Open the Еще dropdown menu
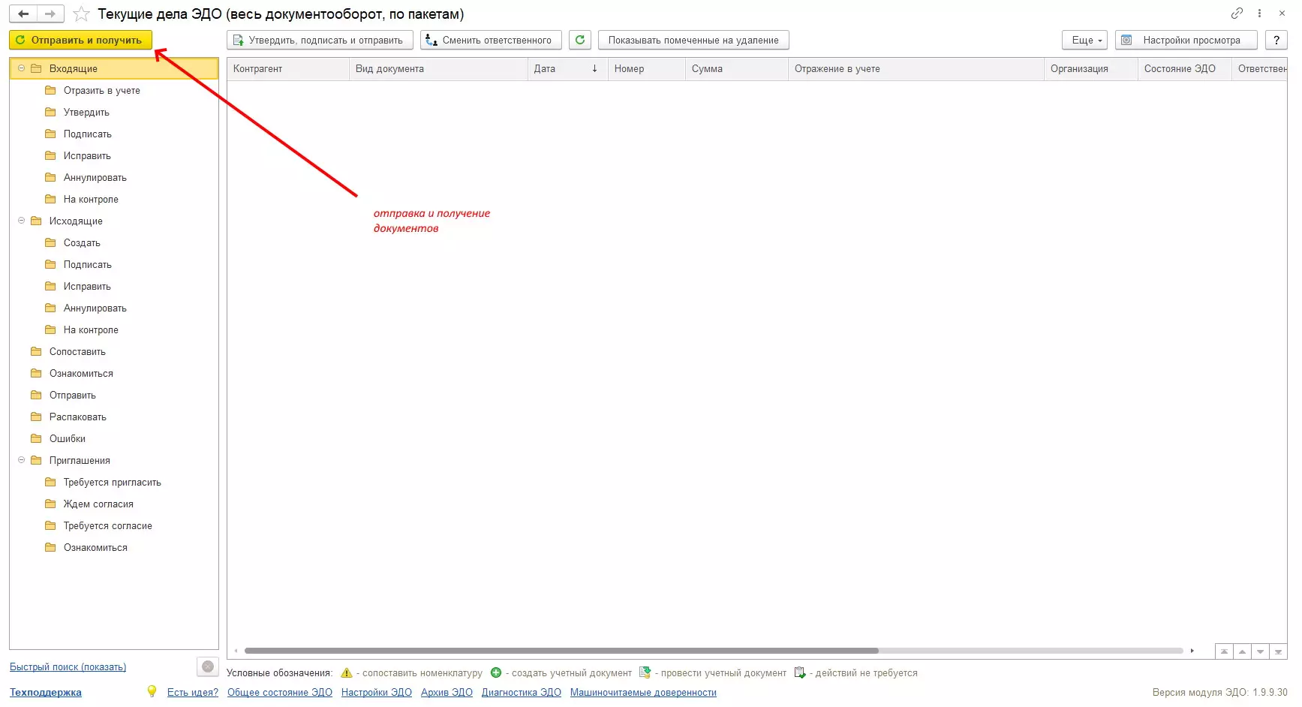The image size is (1302, 707). tap(1084, 40)
